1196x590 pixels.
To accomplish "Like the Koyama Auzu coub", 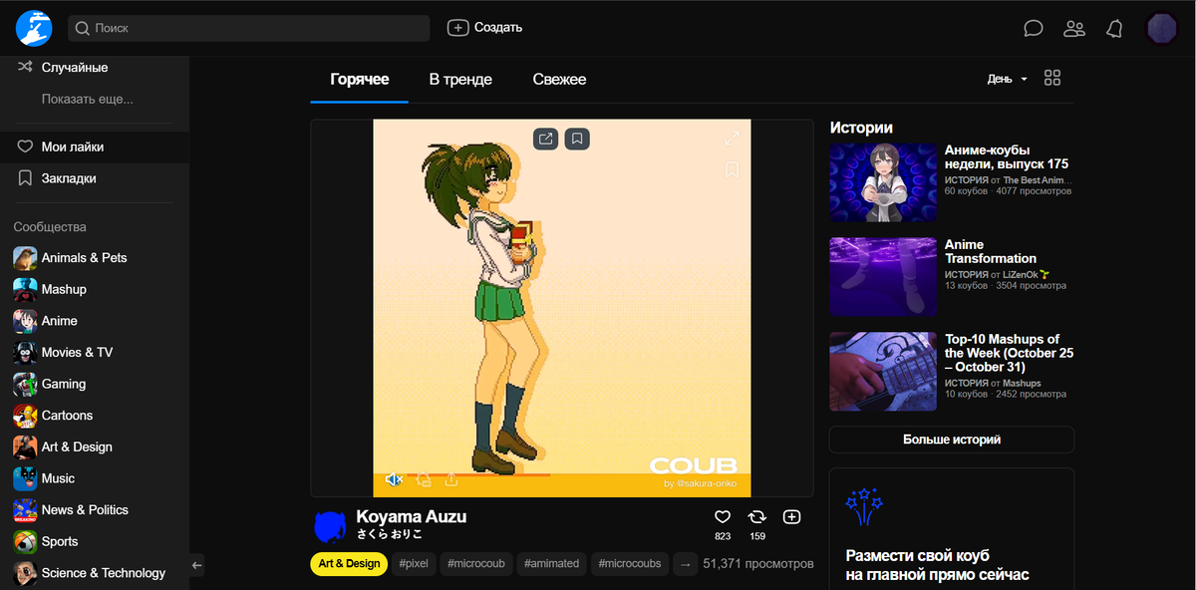I will (723, 516).
